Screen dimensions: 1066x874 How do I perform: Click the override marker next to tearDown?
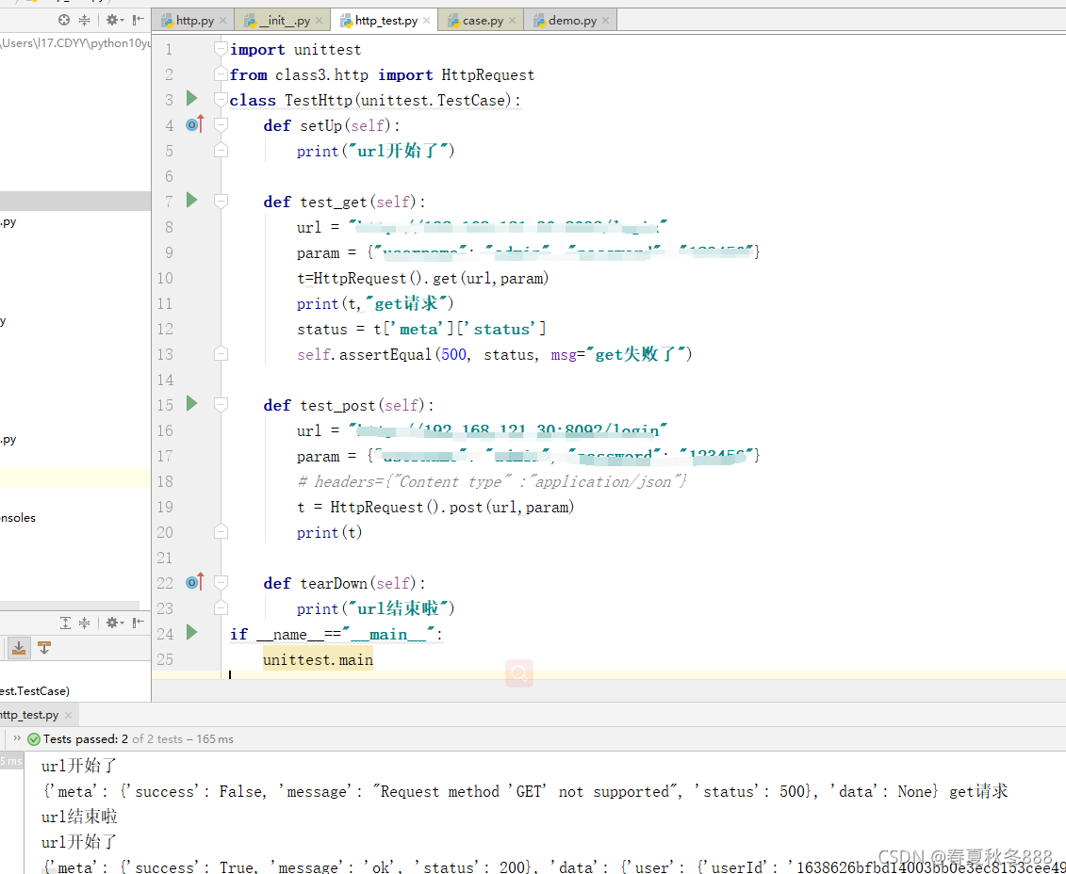pos(195,582)
